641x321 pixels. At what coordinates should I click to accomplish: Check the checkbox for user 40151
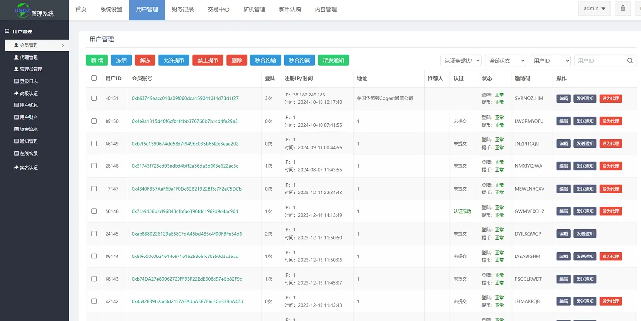(94, 98)
